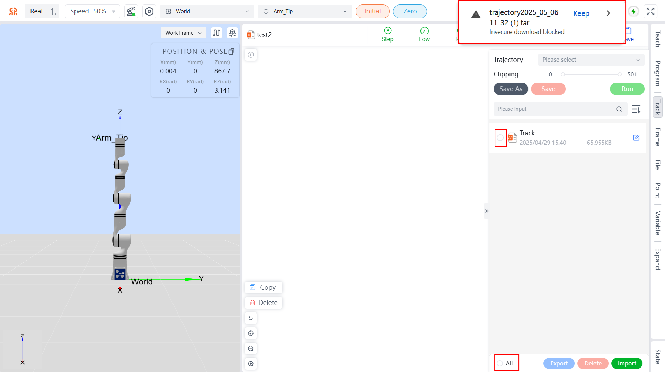Click the robot arm connection icon
Image resolution: width=665 pixels, height=372 pixels.
coord(131,11)
